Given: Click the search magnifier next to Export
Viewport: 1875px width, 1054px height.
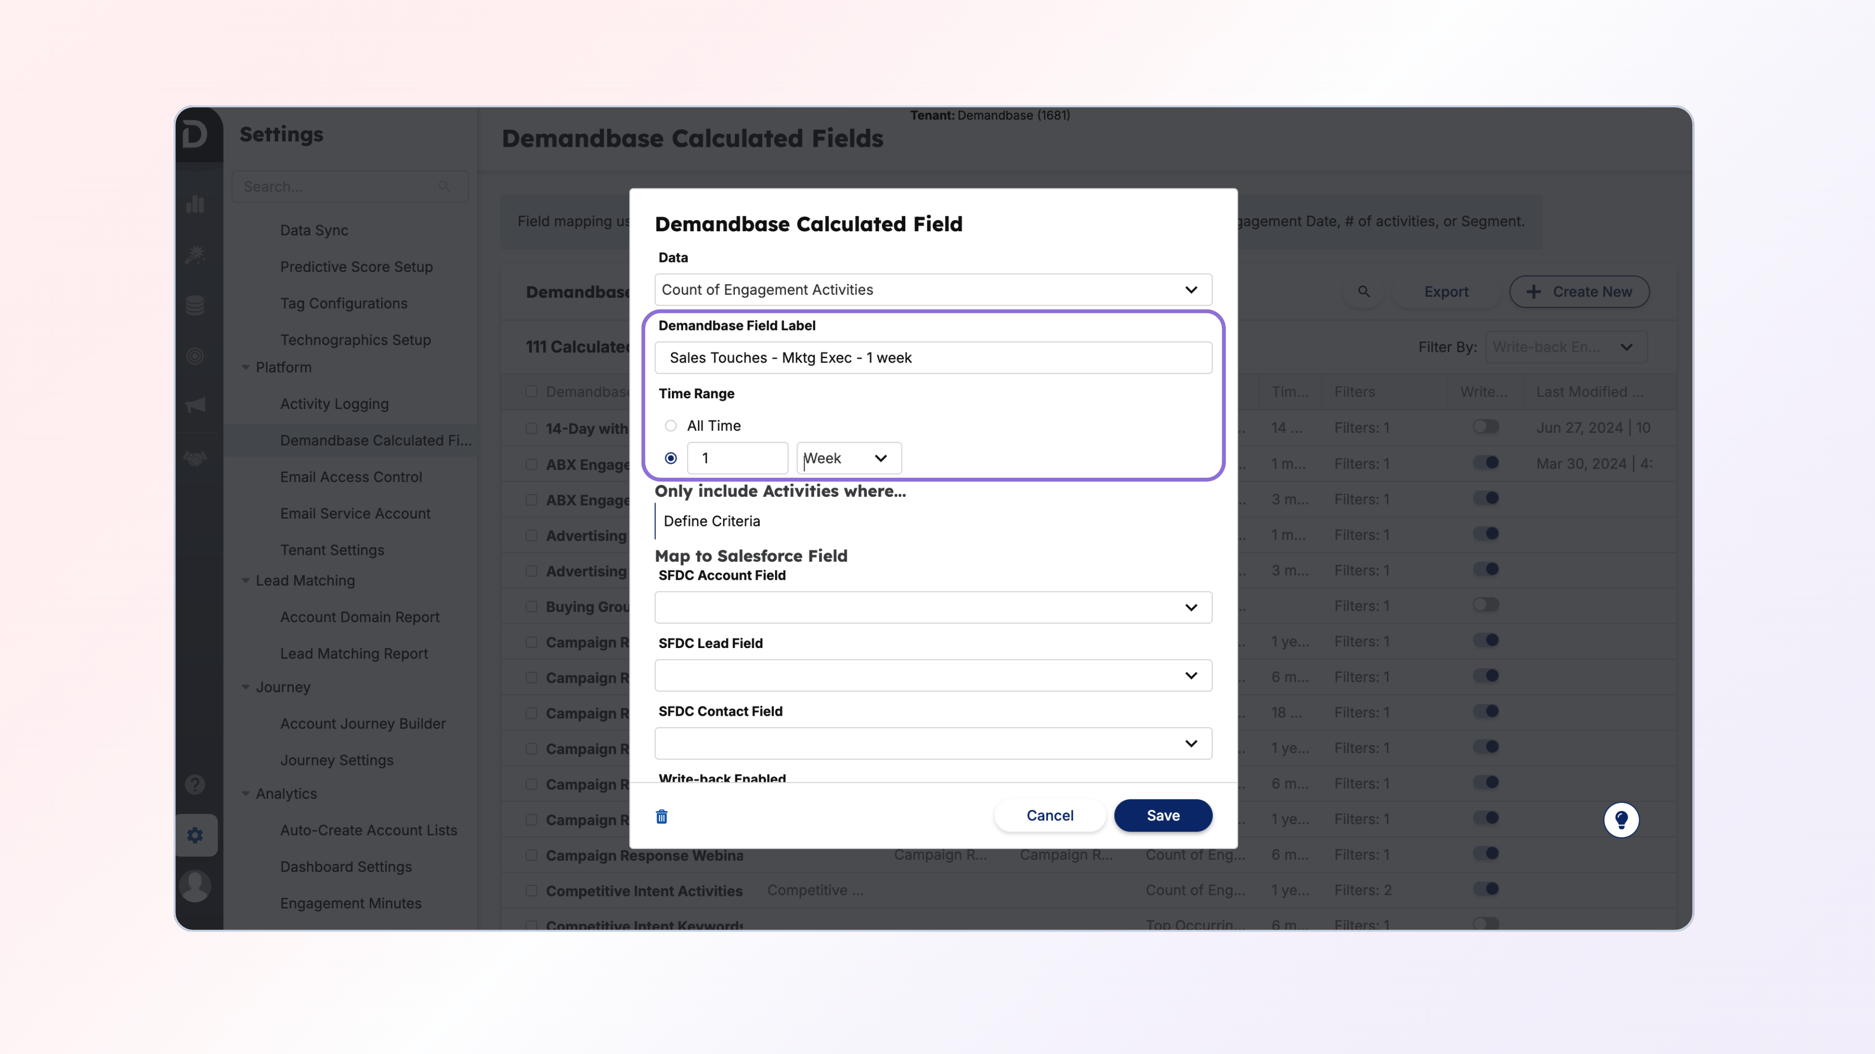Looking at the screenshot, I should (1364, 292).
